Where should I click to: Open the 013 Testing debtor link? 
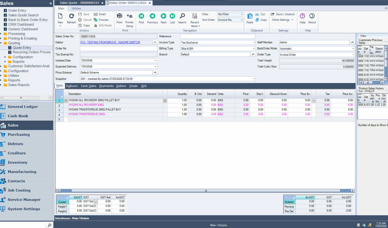pyautogui.click(x=110, y=42)
